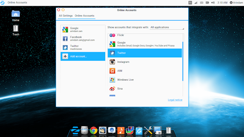Select the Twitter account madhiranes

83,47
